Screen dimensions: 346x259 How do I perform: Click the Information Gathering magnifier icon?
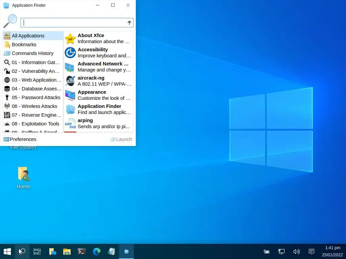click(x=7, y=62)
